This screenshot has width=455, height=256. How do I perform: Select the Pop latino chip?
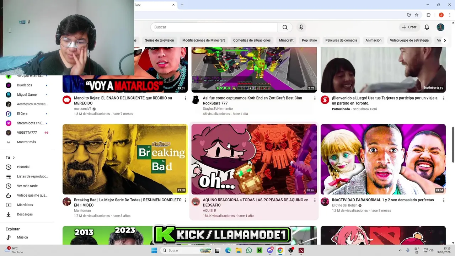coord(309,40)
